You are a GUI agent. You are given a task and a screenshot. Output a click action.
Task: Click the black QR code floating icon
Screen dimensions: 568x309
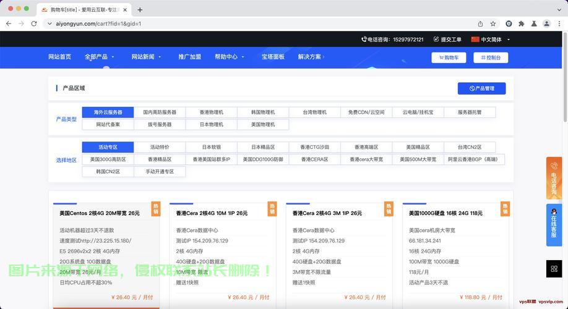(553, 269)
